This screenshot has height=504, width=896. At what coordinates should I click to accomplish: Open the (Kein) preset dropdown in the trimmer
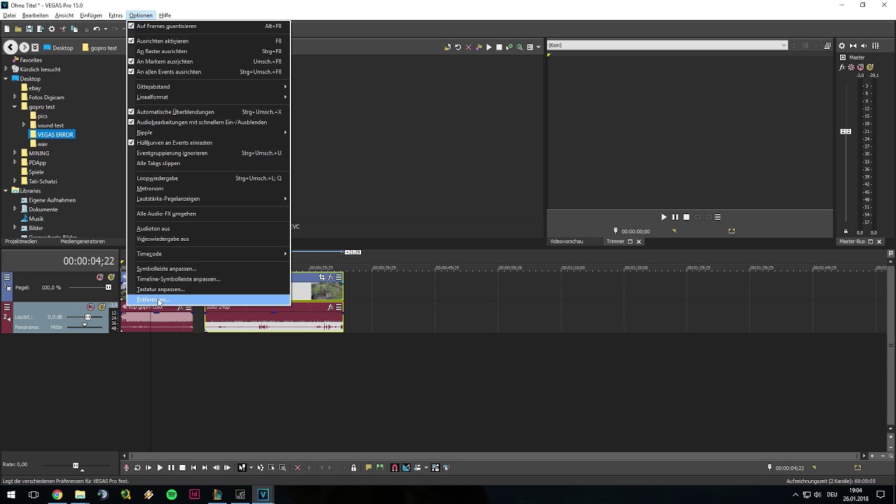[783, 45]
